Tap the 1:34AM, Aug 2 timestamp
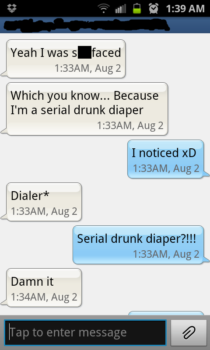The height and width of the screenshot is (350, 210). tap(44, 297)
